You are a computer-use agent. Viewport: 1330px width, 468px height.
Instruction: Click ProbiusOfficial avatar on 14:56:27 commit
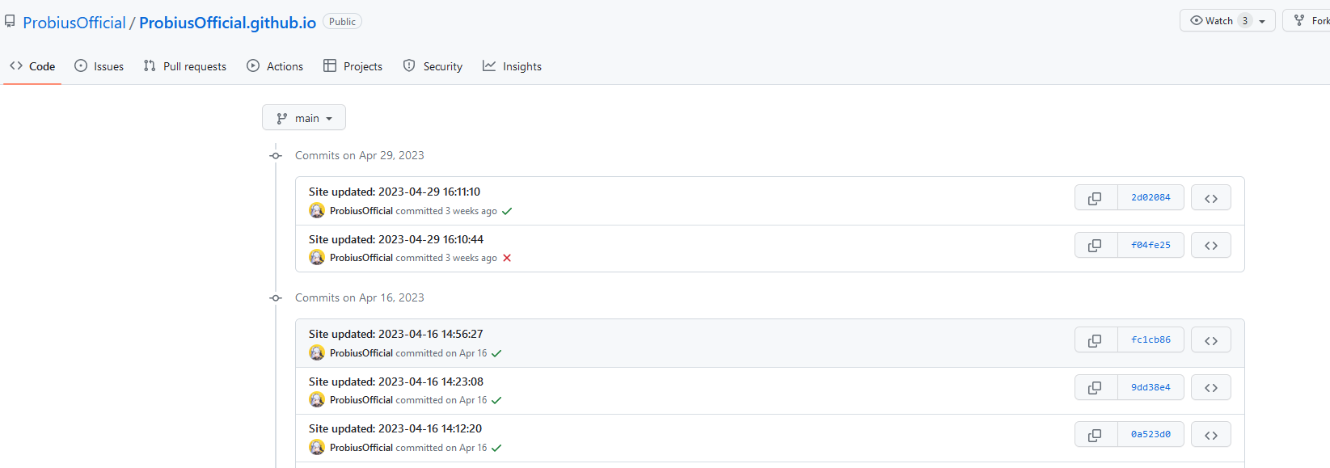click(x=317, y=353)
